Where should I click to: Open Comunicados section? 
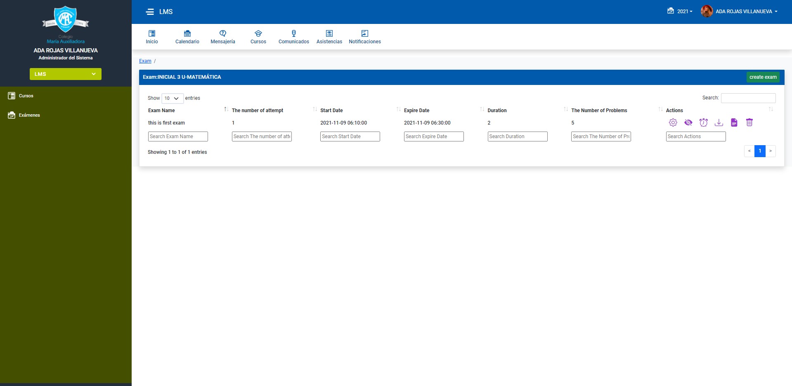tap(294, 37)
